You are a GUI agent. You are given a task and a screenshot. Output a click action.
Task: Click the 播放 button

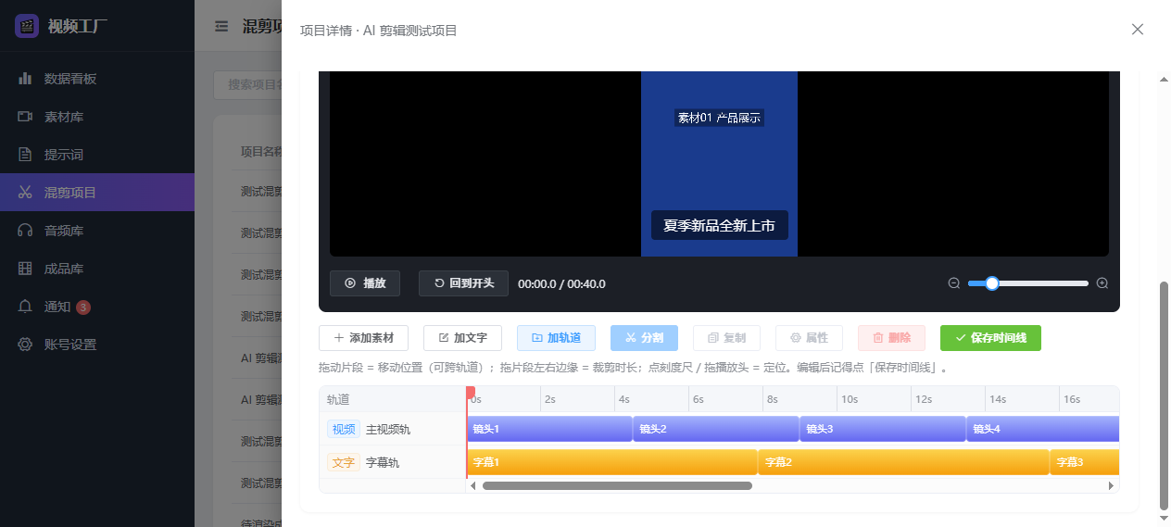(x=365, y=283)
